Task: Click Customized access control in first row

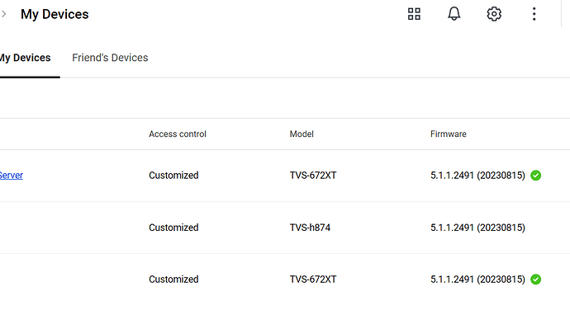Action: (173, 176)
